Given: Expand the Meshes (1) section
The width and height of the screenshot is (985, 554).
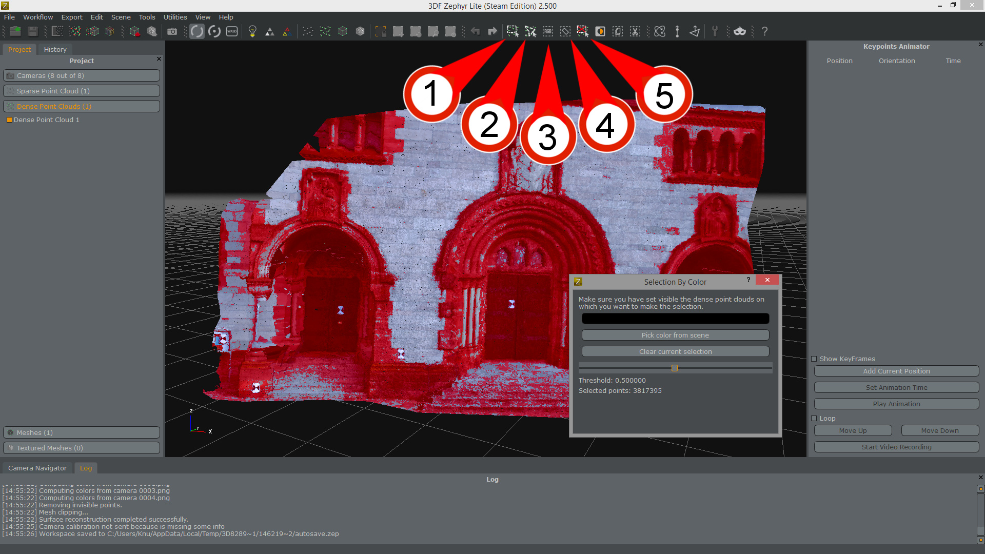Looking at the screenshot, I should (x=82, y=432).
